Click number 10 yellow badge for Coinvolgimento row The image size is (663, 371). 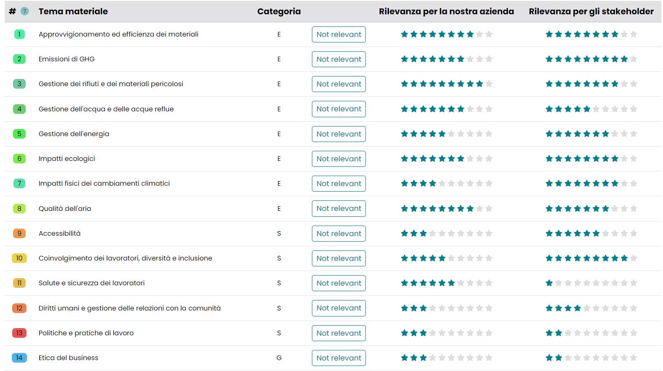click(x=19, y=258)
